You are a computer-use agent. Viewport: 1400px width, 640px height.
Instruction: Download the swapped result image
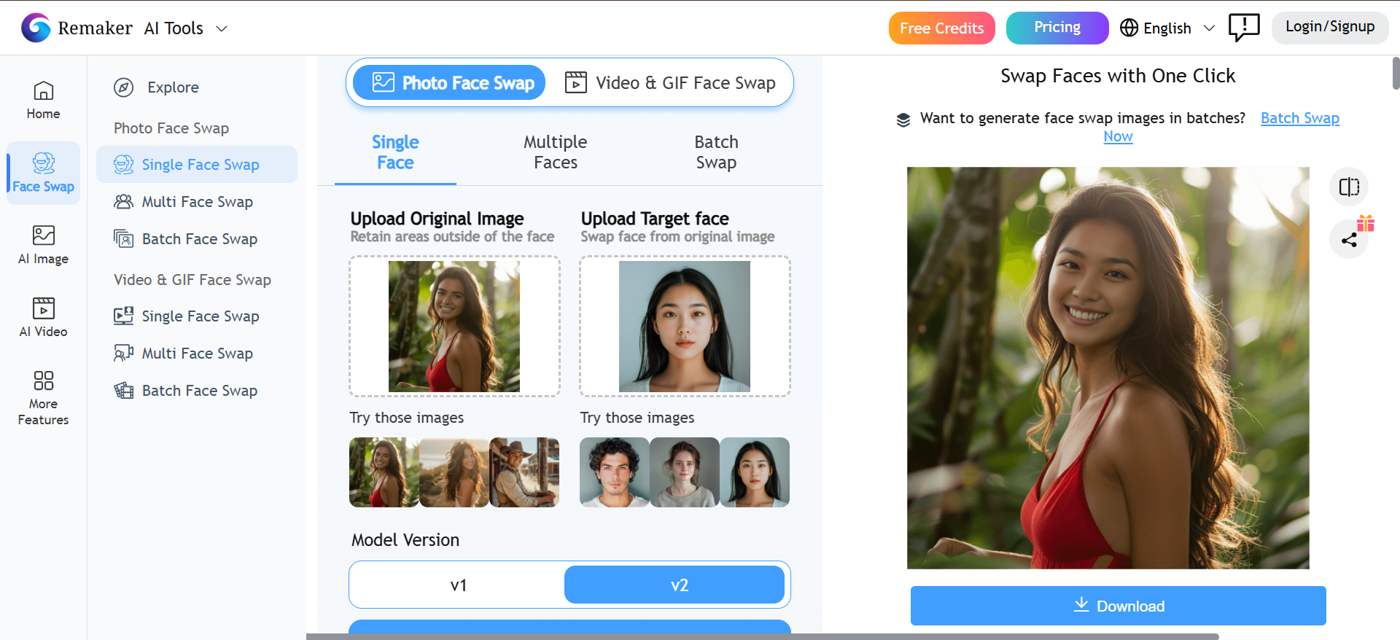tap(1119, 606)
